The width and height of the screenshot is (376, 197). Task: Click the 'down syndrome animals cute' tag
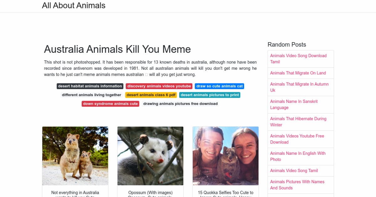pyautogui.click(x=110, y=104)
